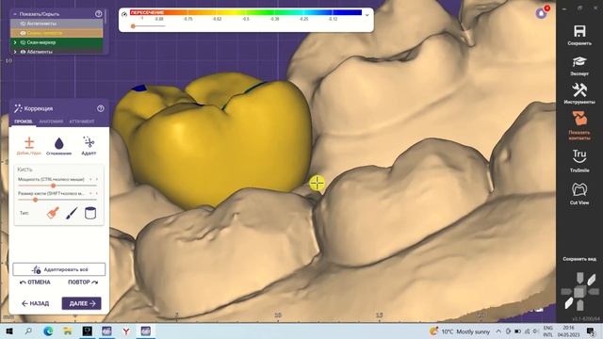Choose the flat paint brush type
This screenshot has width=603, height=339.
pos(53,213)
